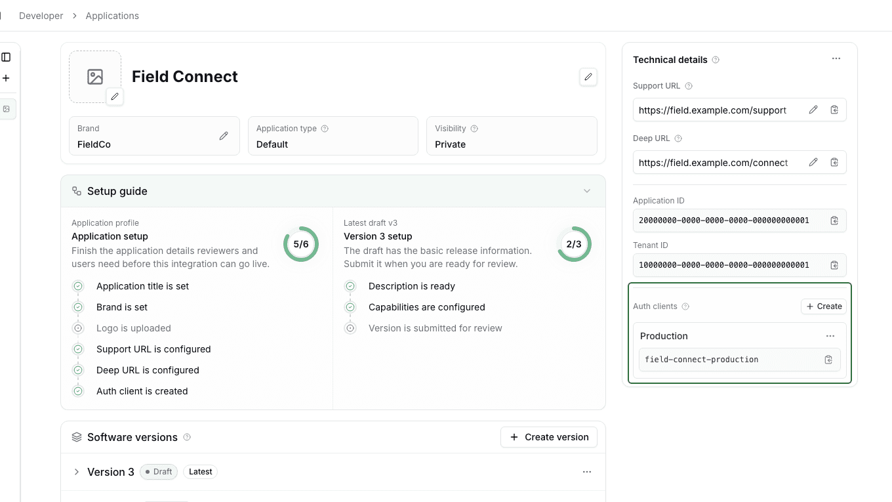Show help for Technical details
892x502 pixels.
(x=716, y=60)
